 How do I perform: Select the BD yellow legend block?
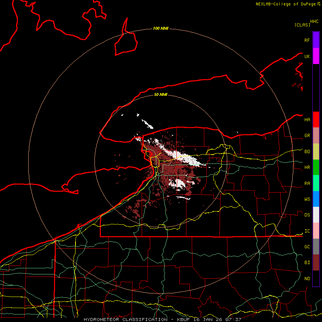pos(316,152)
